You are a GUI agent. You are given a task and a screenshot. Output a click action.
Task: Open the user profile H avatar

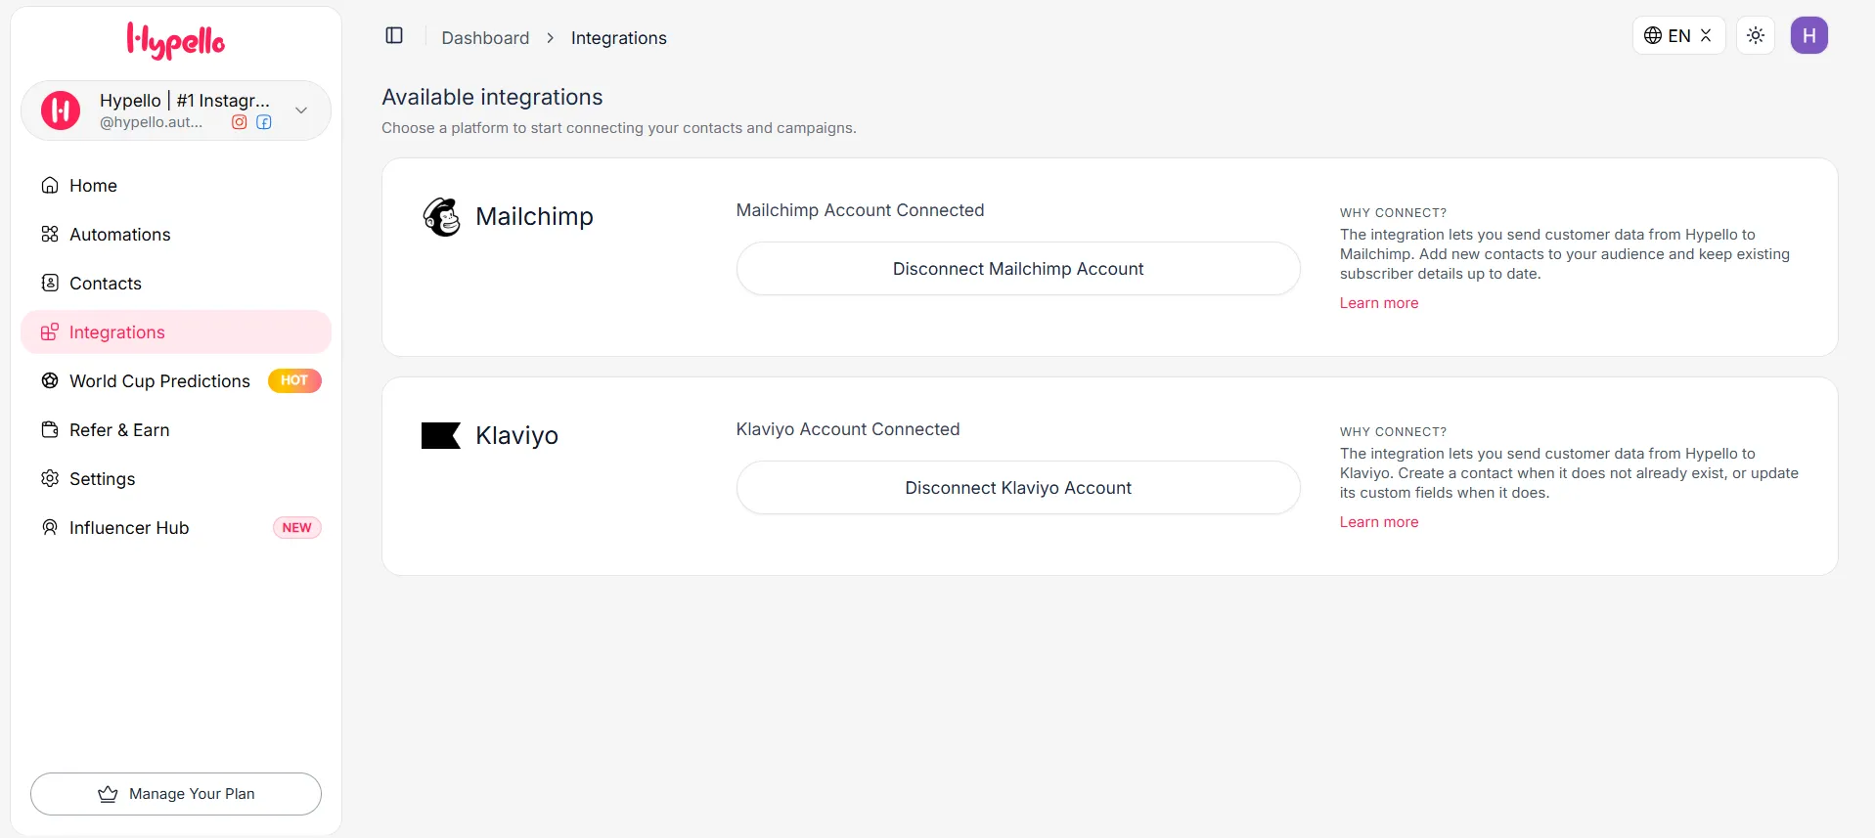[x=1809, y=36]
